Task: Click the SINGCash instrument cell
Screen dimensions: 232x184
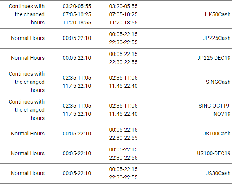Action: [209, 82]
